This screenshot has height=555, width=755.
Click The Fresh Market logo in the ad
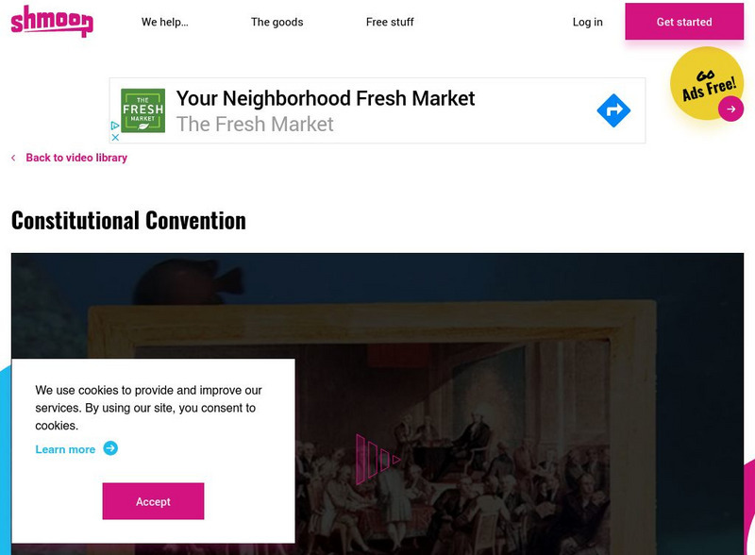(x=143, y=110)
